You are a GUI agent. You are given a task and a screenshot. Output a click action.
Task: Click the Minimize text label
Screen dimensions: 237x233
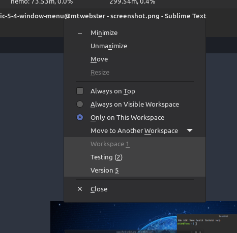pos(104,33)
